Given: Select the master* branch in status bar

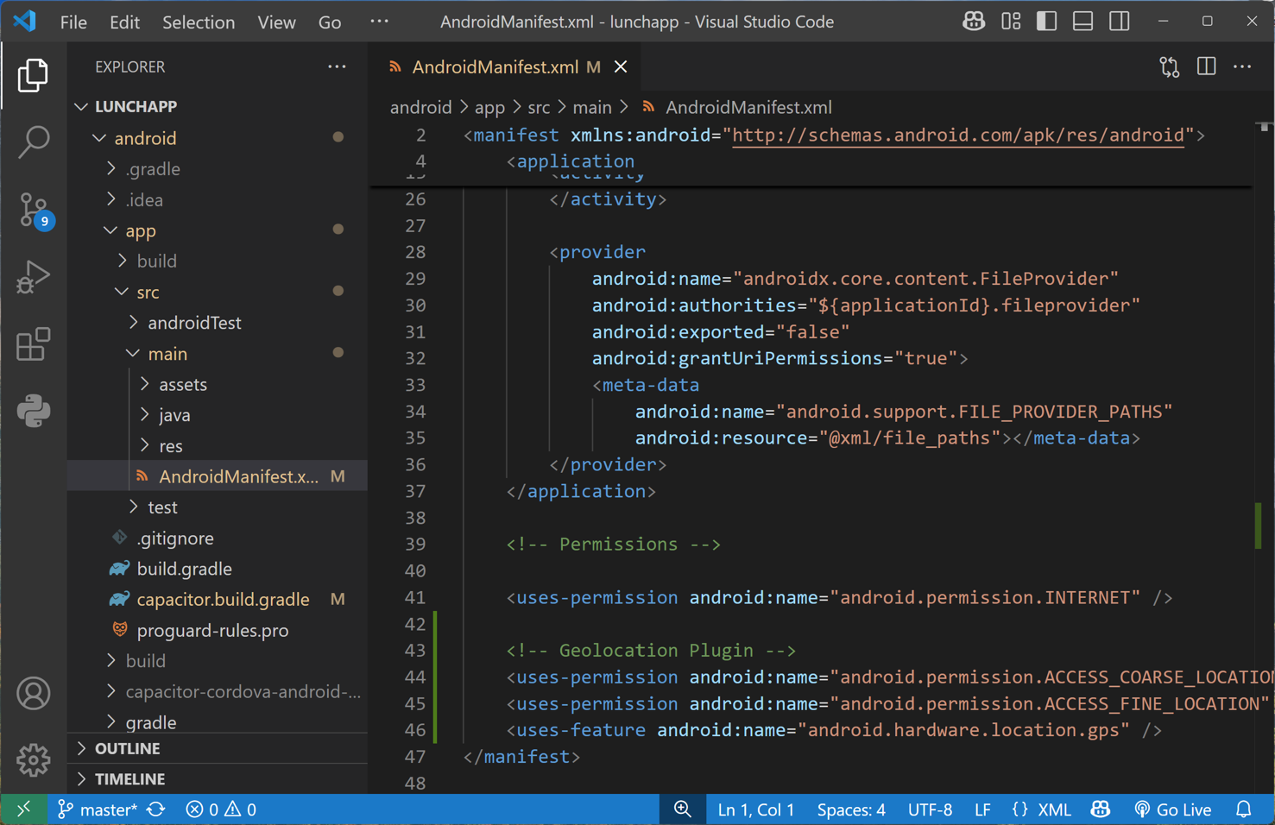Looking at the screenshot, I should [97, 809].
